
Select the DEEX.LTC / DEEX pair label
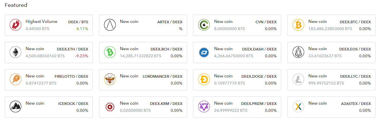[x=355, y=76]
